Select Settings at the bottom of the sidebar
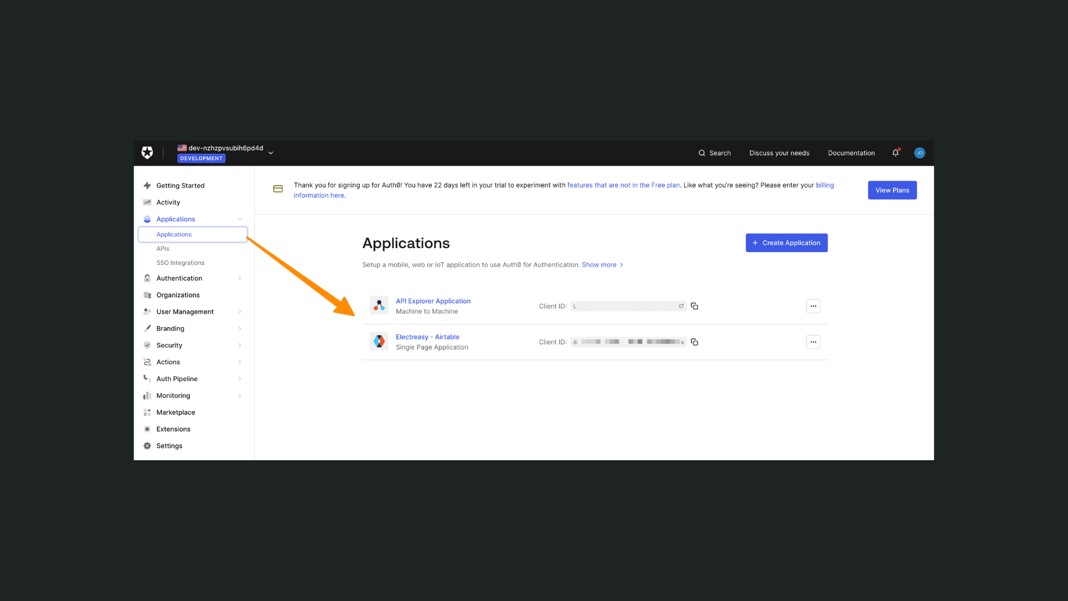Screen dimensions: 1068x601 169,445
